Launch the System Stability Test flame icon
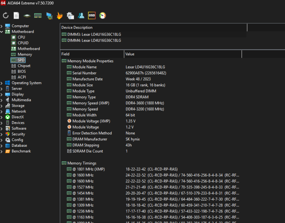This screenshot has height=223, width=285. [x=59, y=15]
